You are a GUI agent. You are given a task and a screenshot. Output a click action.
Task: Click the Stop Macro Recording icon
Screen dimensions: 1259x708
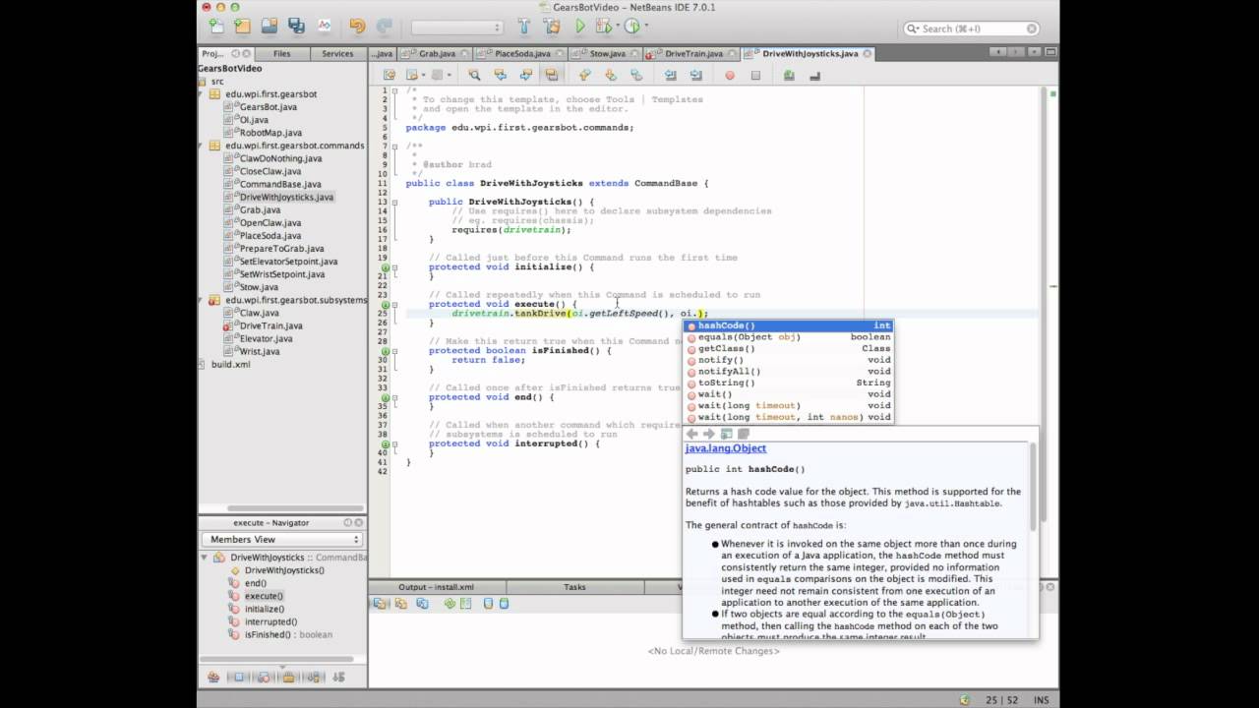pyautogui.click(x=755, y=75)
